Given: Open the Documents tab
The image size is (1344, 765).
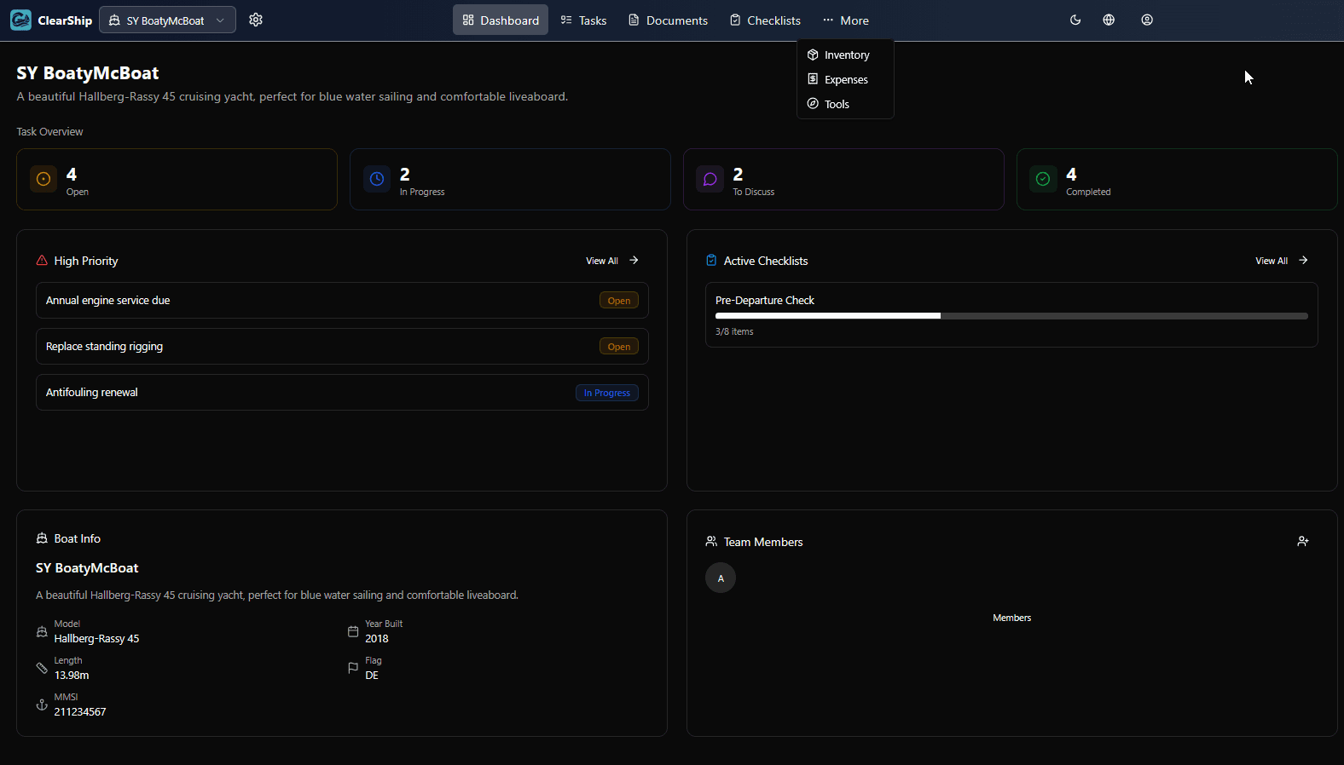Looking at the screenshot, I should [668, 20].
